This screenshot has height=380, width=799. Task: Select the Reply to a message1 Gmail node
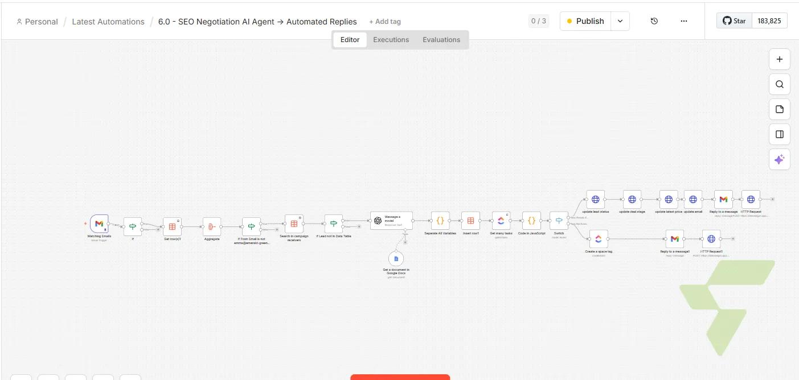(x=675, y=239)
